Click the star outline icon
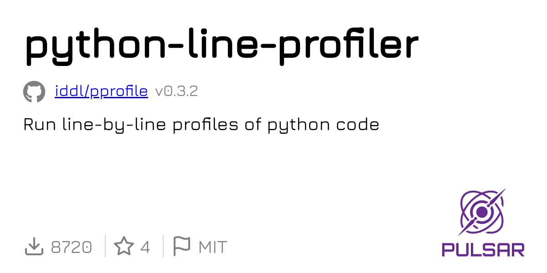 click(x=123, y=247)
